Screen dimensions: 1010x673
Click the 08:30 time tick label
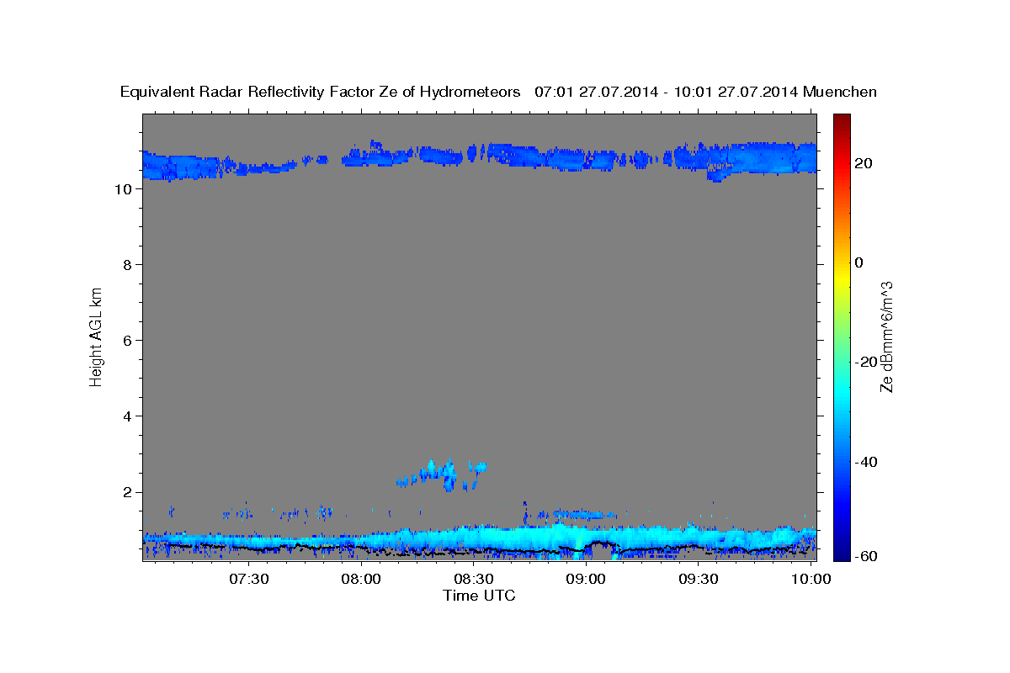point(474,579)
